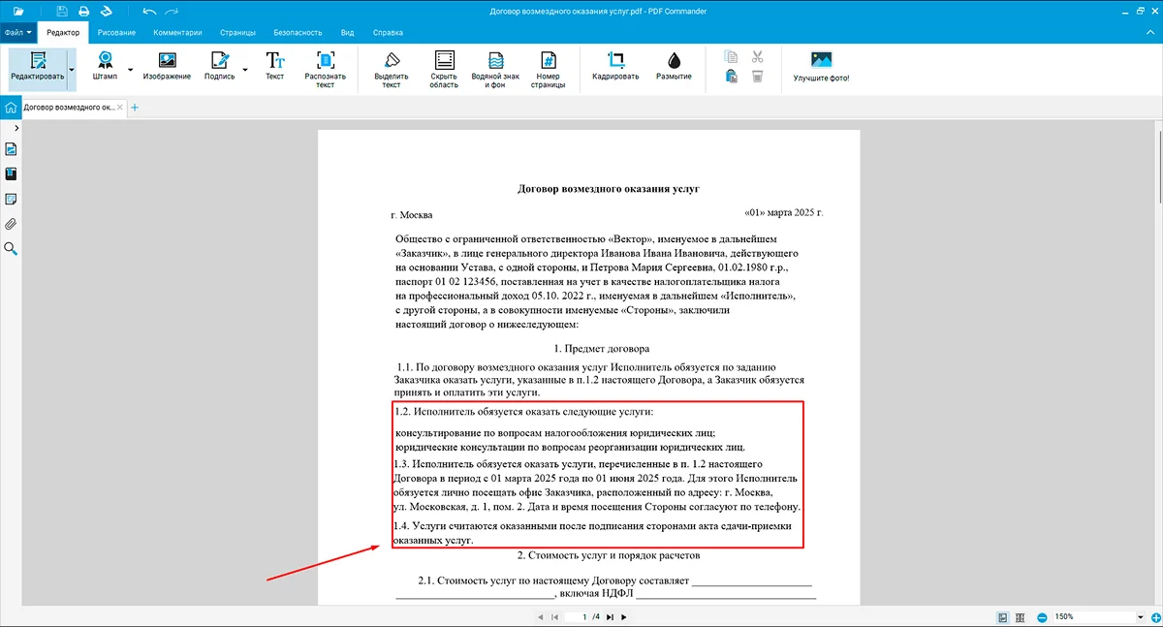Expand the Редактировать dropdown arrow
Screen dimensions: 1163x627
[72, 69]
